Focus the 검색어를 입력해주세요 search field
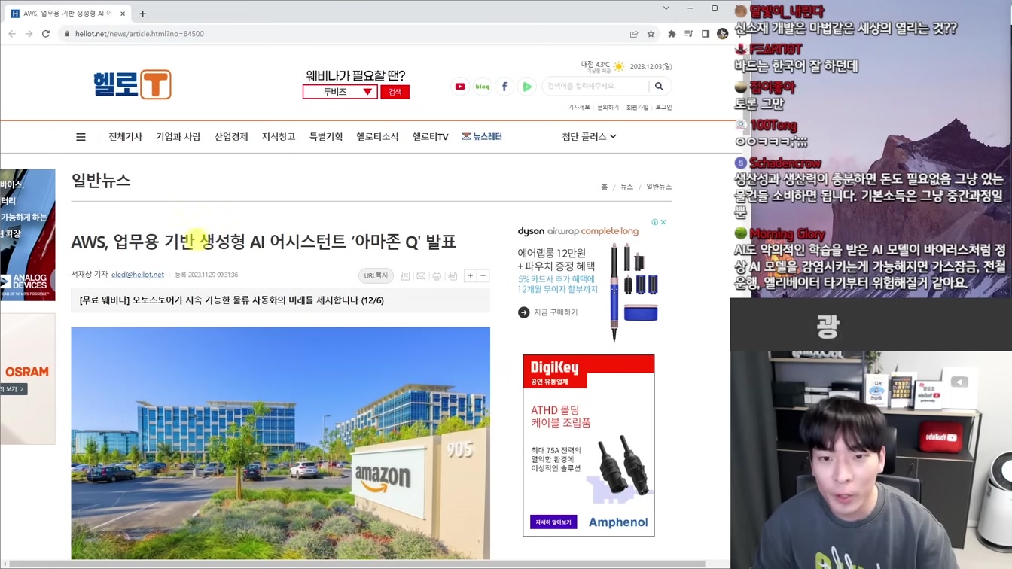Image resolution: width=1012 pixels, height=569 pixels. pos(595,87)
